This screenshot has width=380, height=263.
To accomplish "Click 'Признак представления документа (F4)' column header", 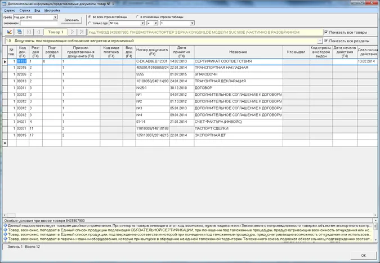I will pos(81,52).
